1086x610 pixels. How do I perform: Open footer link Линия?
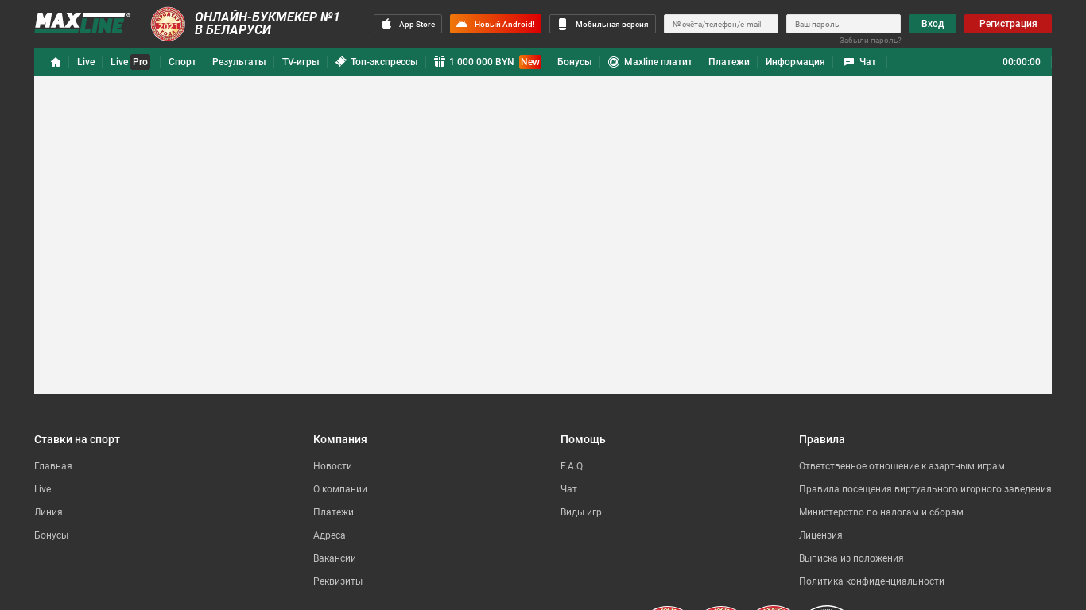tap(48, 512)
